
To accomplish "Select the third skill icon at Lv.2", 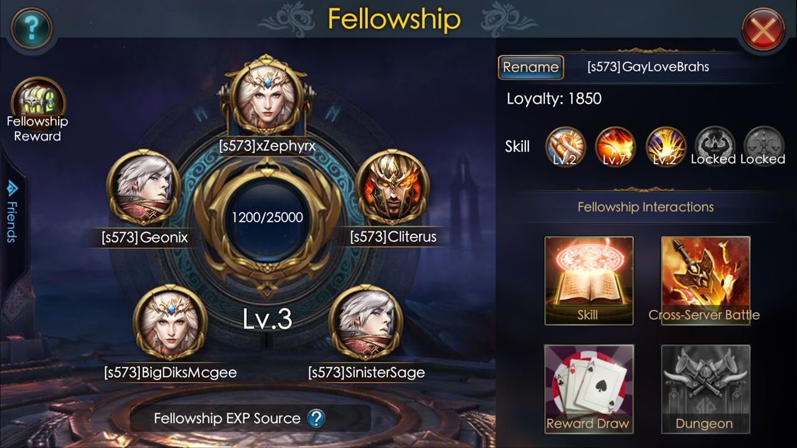I will click(x=666, y=147).
